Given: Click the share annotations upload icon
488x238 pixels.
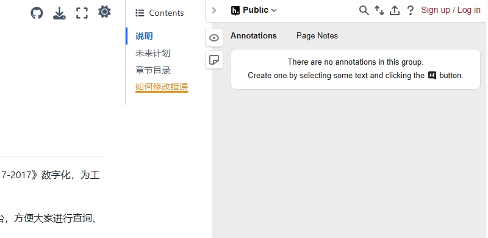Looking at the screenshot, I should (x=395, y=10).
